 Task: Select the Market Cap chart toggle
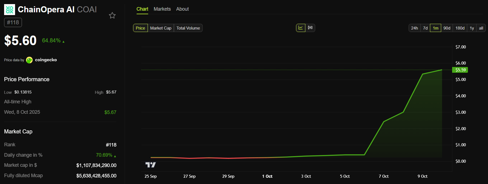(x=161, y=28)
